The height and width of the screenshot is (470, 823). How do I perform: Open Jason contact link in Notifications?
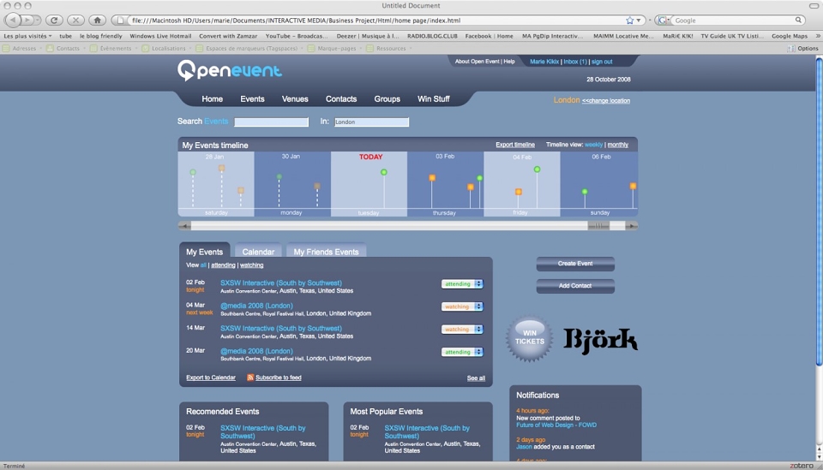coord(524,447)
